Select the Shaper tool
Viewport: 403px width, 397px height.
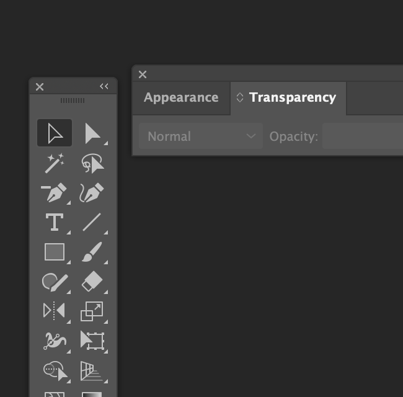pos(55,282)
